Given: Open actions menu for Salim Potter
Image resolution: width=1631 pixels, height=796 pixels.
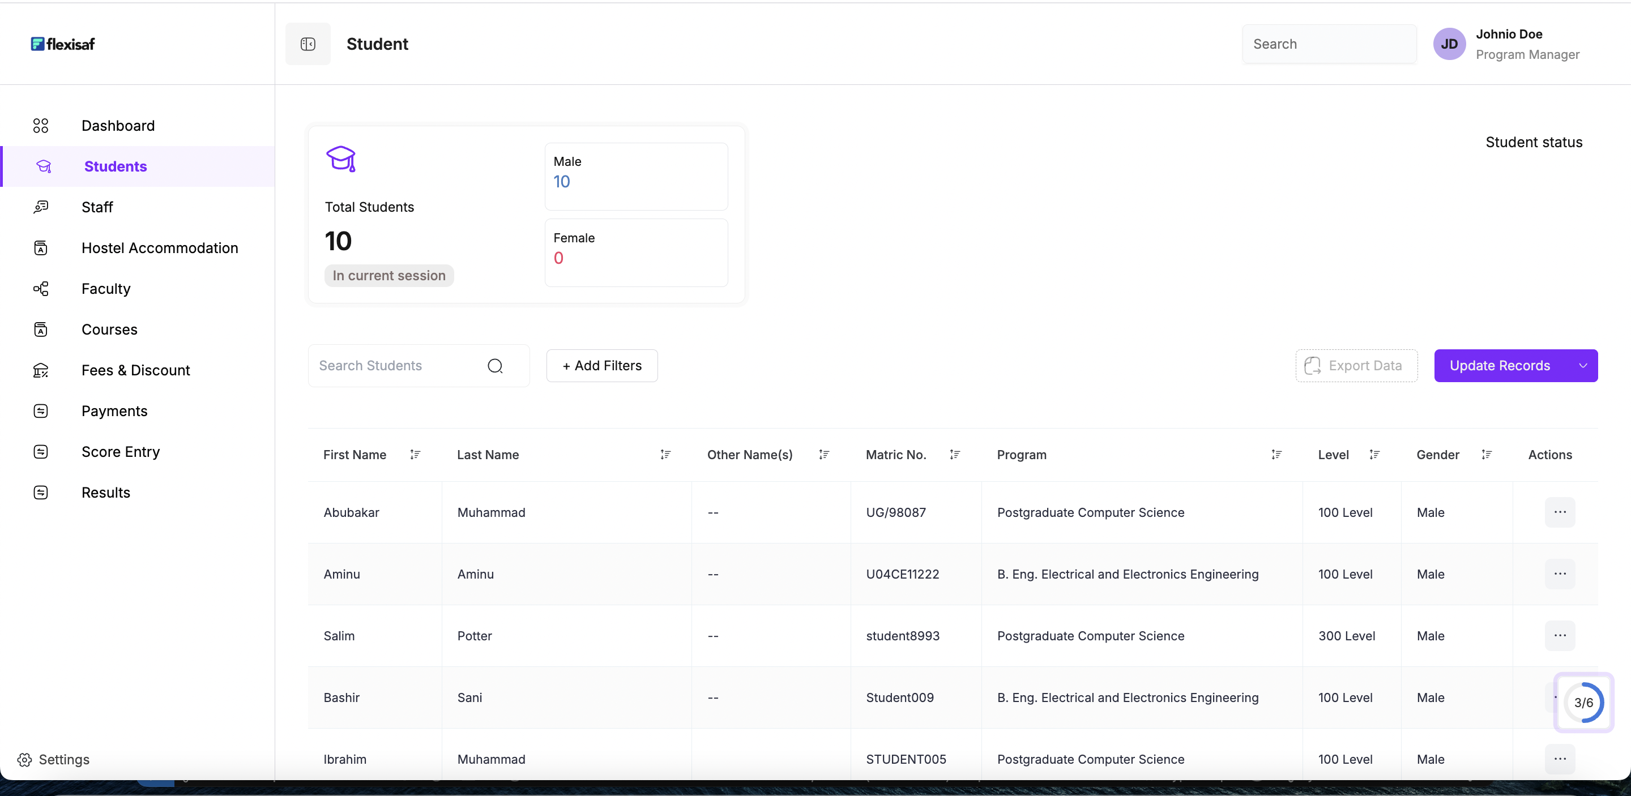Looking at the screenshot, I should tap(1560, 635).
